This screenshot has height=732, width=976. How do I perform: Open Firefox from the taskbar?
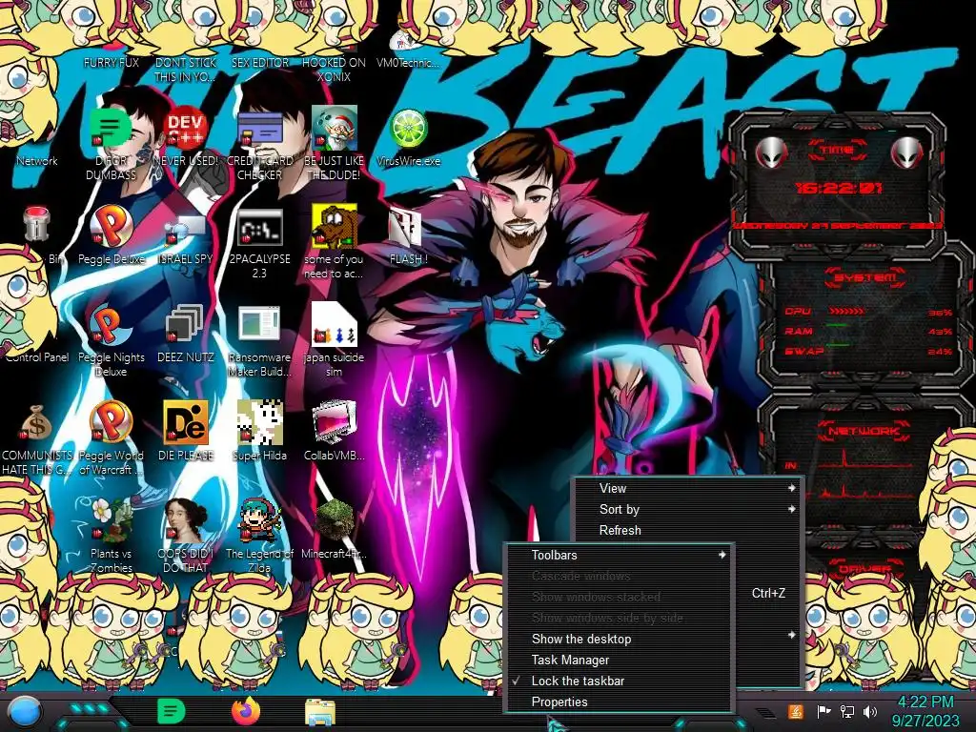coord(246,711)
